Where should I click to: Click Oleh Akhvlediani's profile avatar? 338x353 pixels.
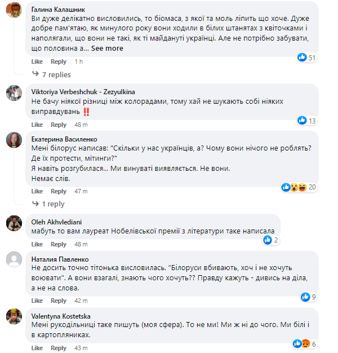(14, 223)
